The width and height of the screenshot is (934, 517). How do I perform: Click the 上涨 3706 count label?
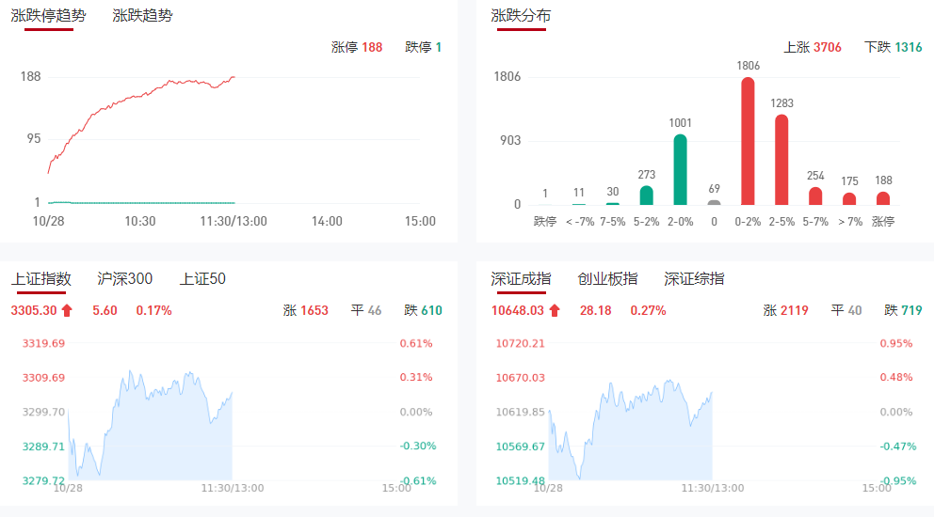(813, 47)
